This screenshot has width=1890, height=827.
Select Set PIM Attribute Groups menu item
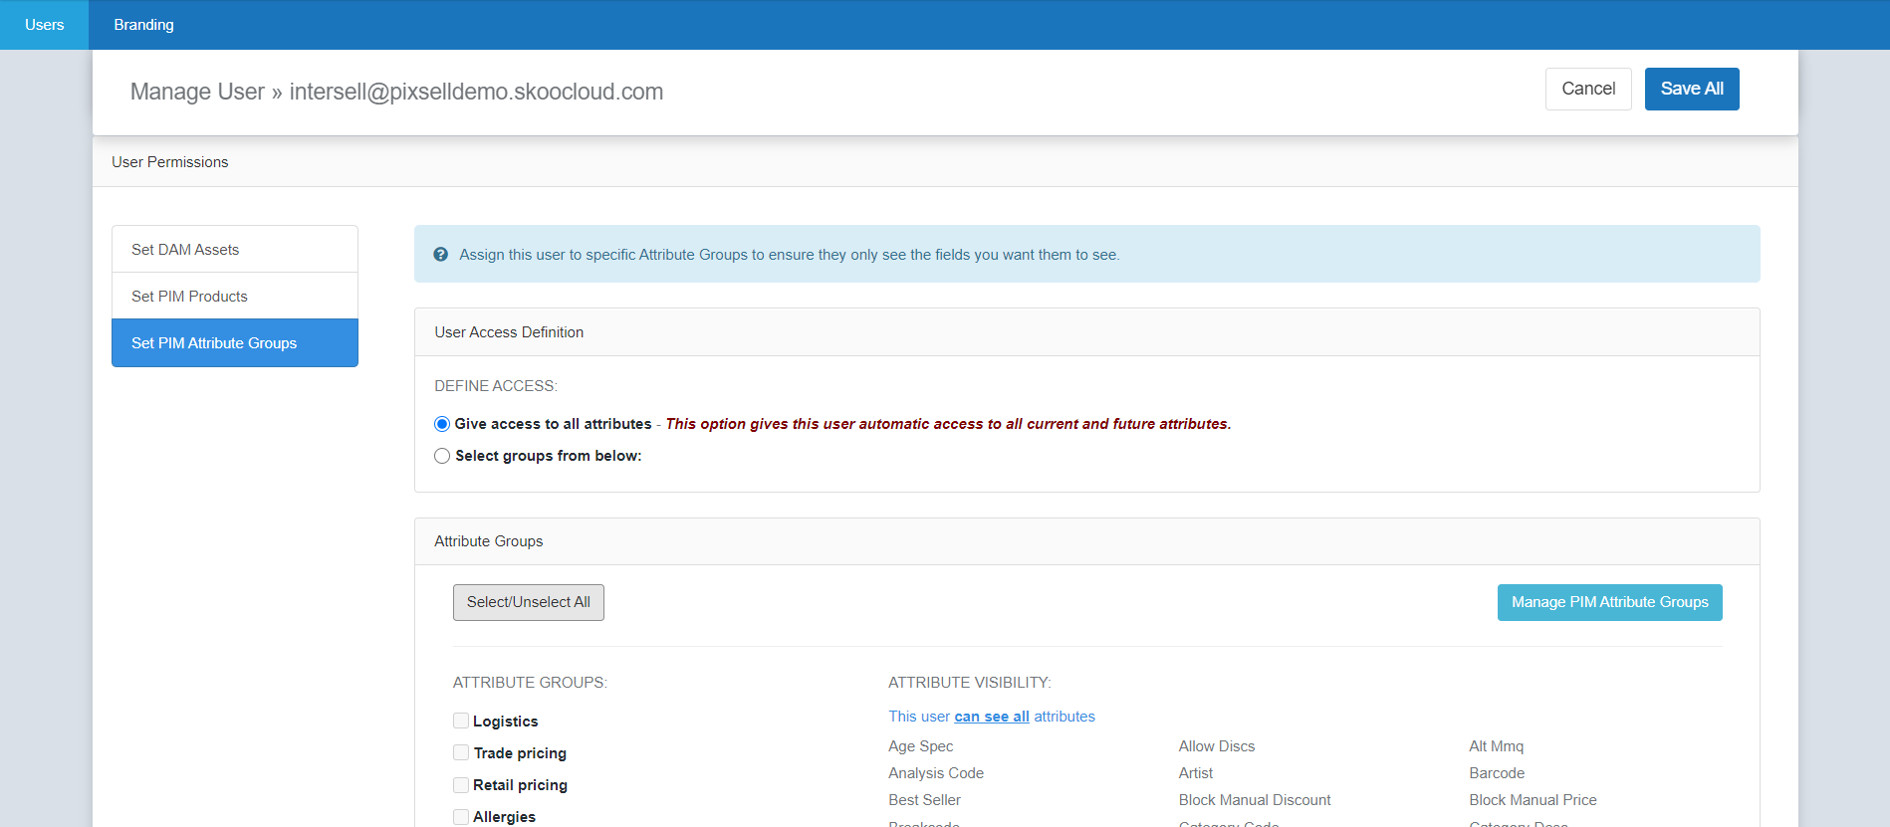click(x=235, y=342)
